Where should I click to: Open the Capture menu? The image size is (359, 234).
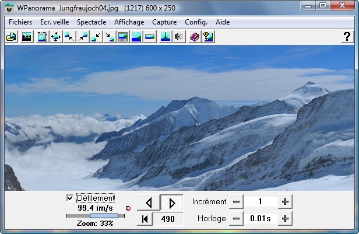point(164,22)
